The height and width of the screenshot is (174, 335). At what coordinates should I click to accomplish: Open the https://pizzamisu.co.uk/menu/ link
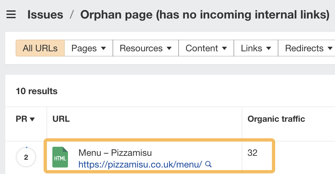point(141,165)
